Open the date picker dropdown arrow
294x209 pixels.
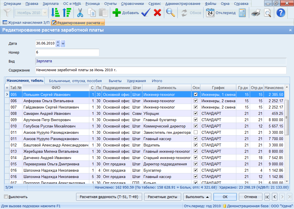pyautogui.click(x=63, y=44)
